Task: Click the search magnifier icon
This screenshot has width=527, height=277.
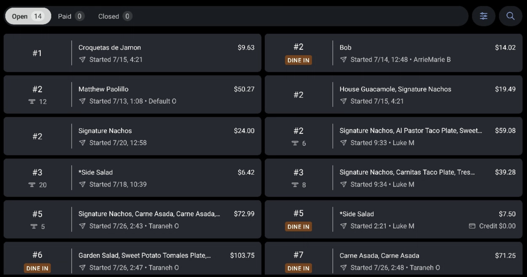Action: 510,16
